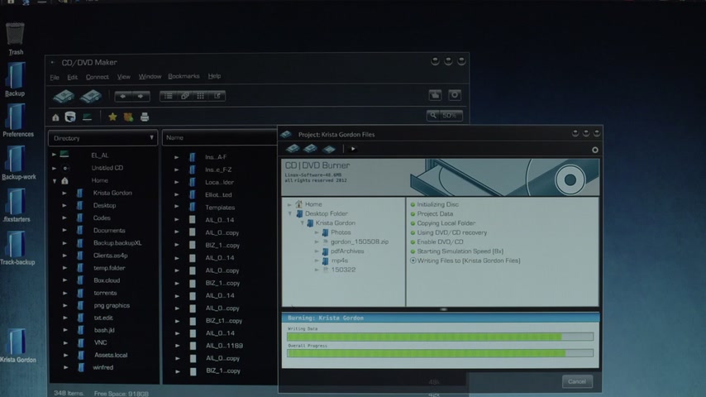Click the printer icon in the toolbar
Viewport: 706px width, 397px height.
click(x=145, y=117)
